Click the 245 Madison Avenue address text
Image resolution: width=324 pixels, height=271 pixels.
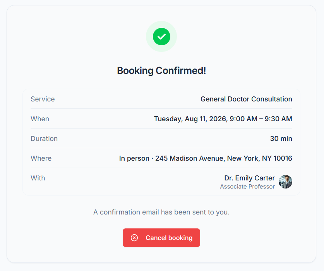click(224, 158)
